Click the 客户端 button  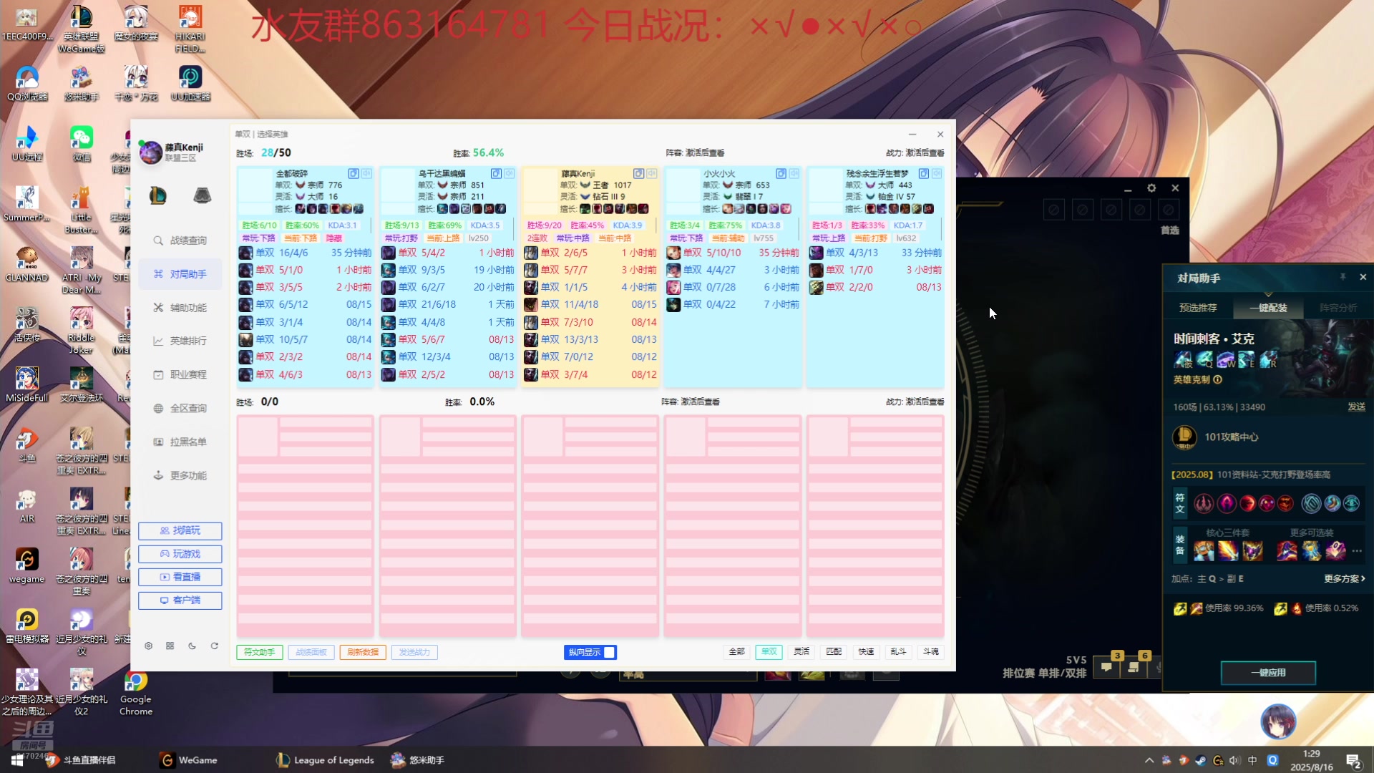180,601
